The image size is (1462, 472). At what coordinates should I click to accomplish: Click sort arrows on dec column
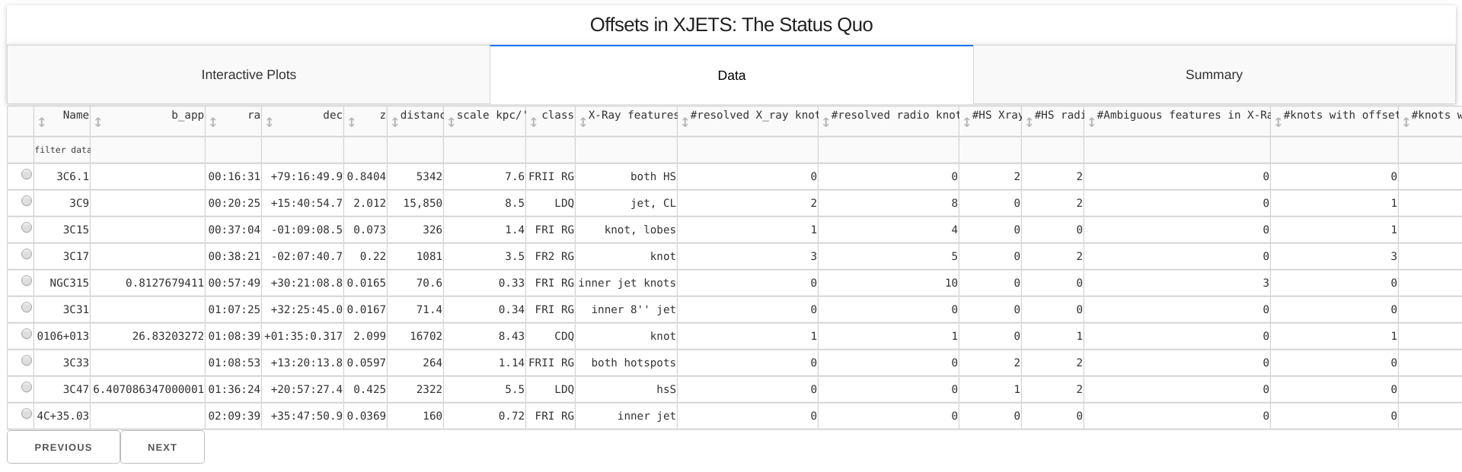pyautogui.click(x=270, y=122)
